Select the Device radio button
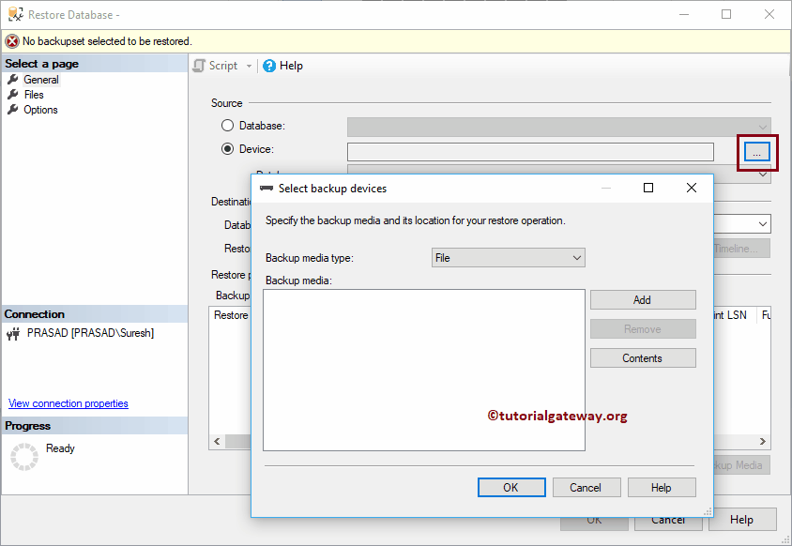The height and width of the screenshot is (546, 792). 226,149
